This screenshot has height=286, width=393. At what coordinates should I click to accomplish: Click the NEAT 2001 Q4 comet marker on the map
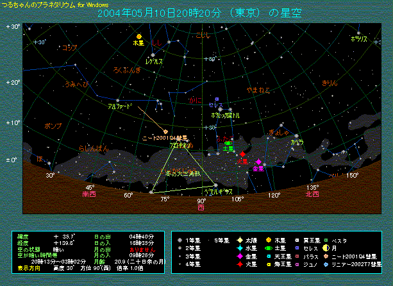coord(165,131)
